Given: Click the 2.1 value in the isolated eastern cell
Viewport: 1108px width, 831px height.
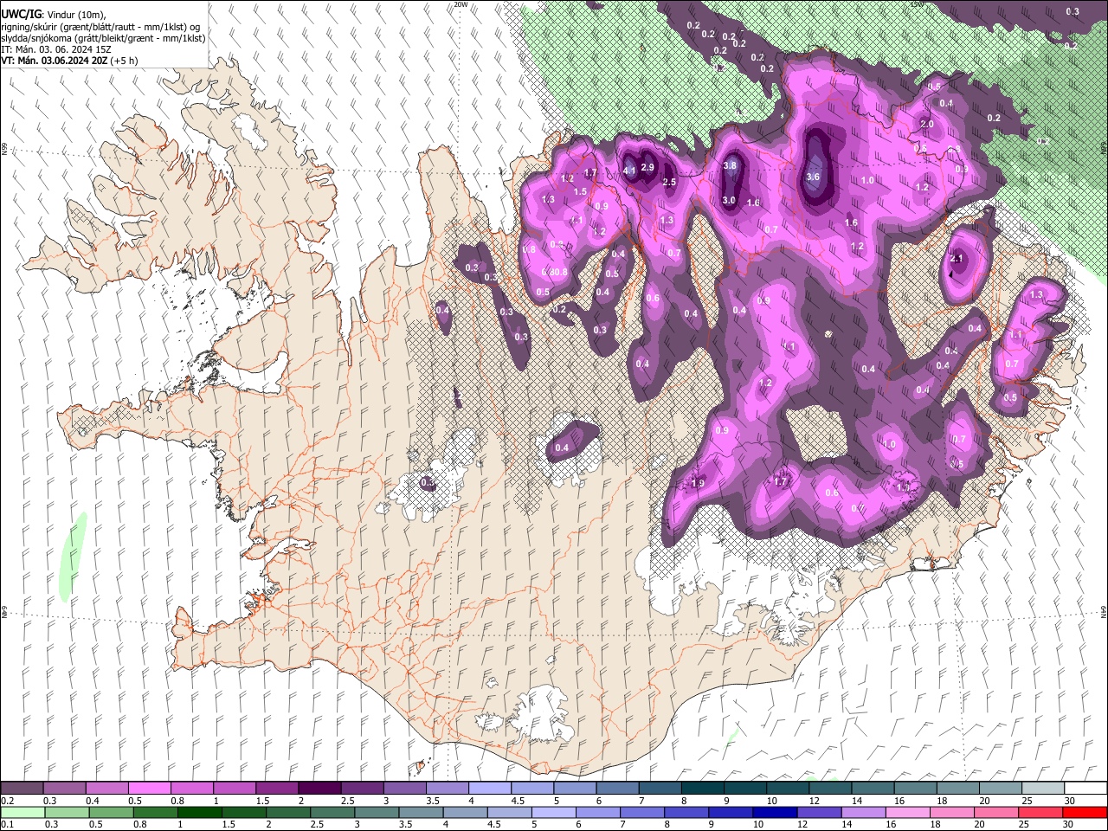Looking at the screenshot, I should point(957,258).
